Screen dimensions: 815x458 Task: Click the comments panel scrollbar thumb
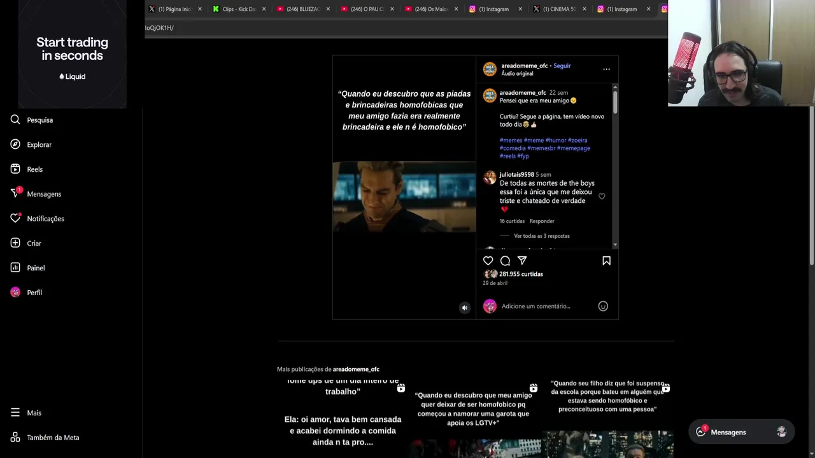coord(615,102)
